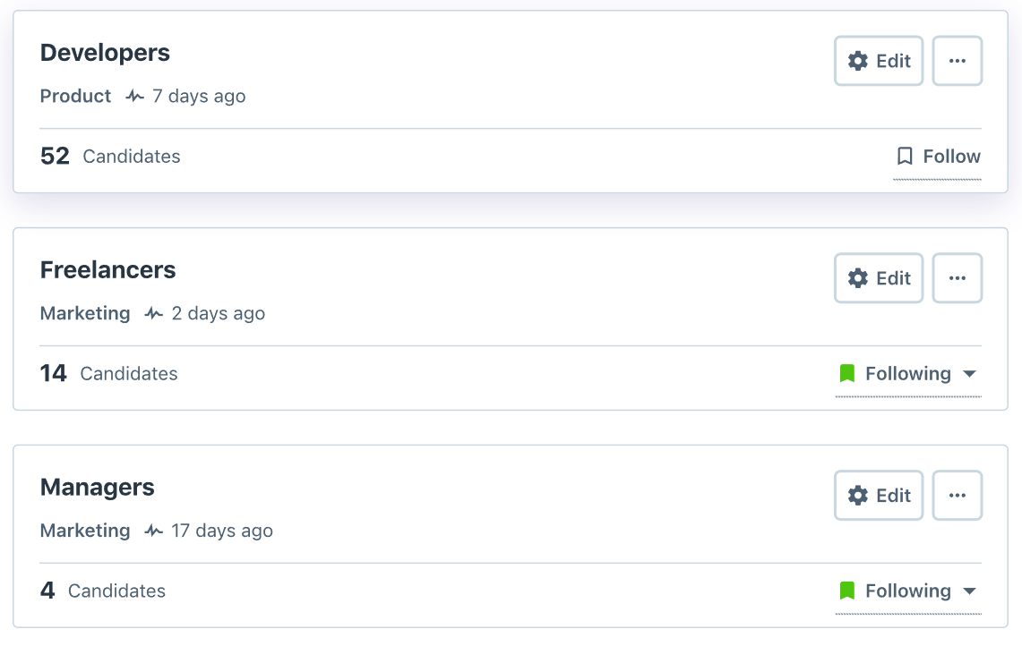Click the gear icon on Developers card
This screenshot has width=1022, height=646.
[858, 61]
